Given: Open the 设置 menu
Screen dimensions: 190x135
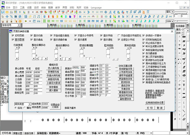Looking at the screenshot, I should point(29,7).
